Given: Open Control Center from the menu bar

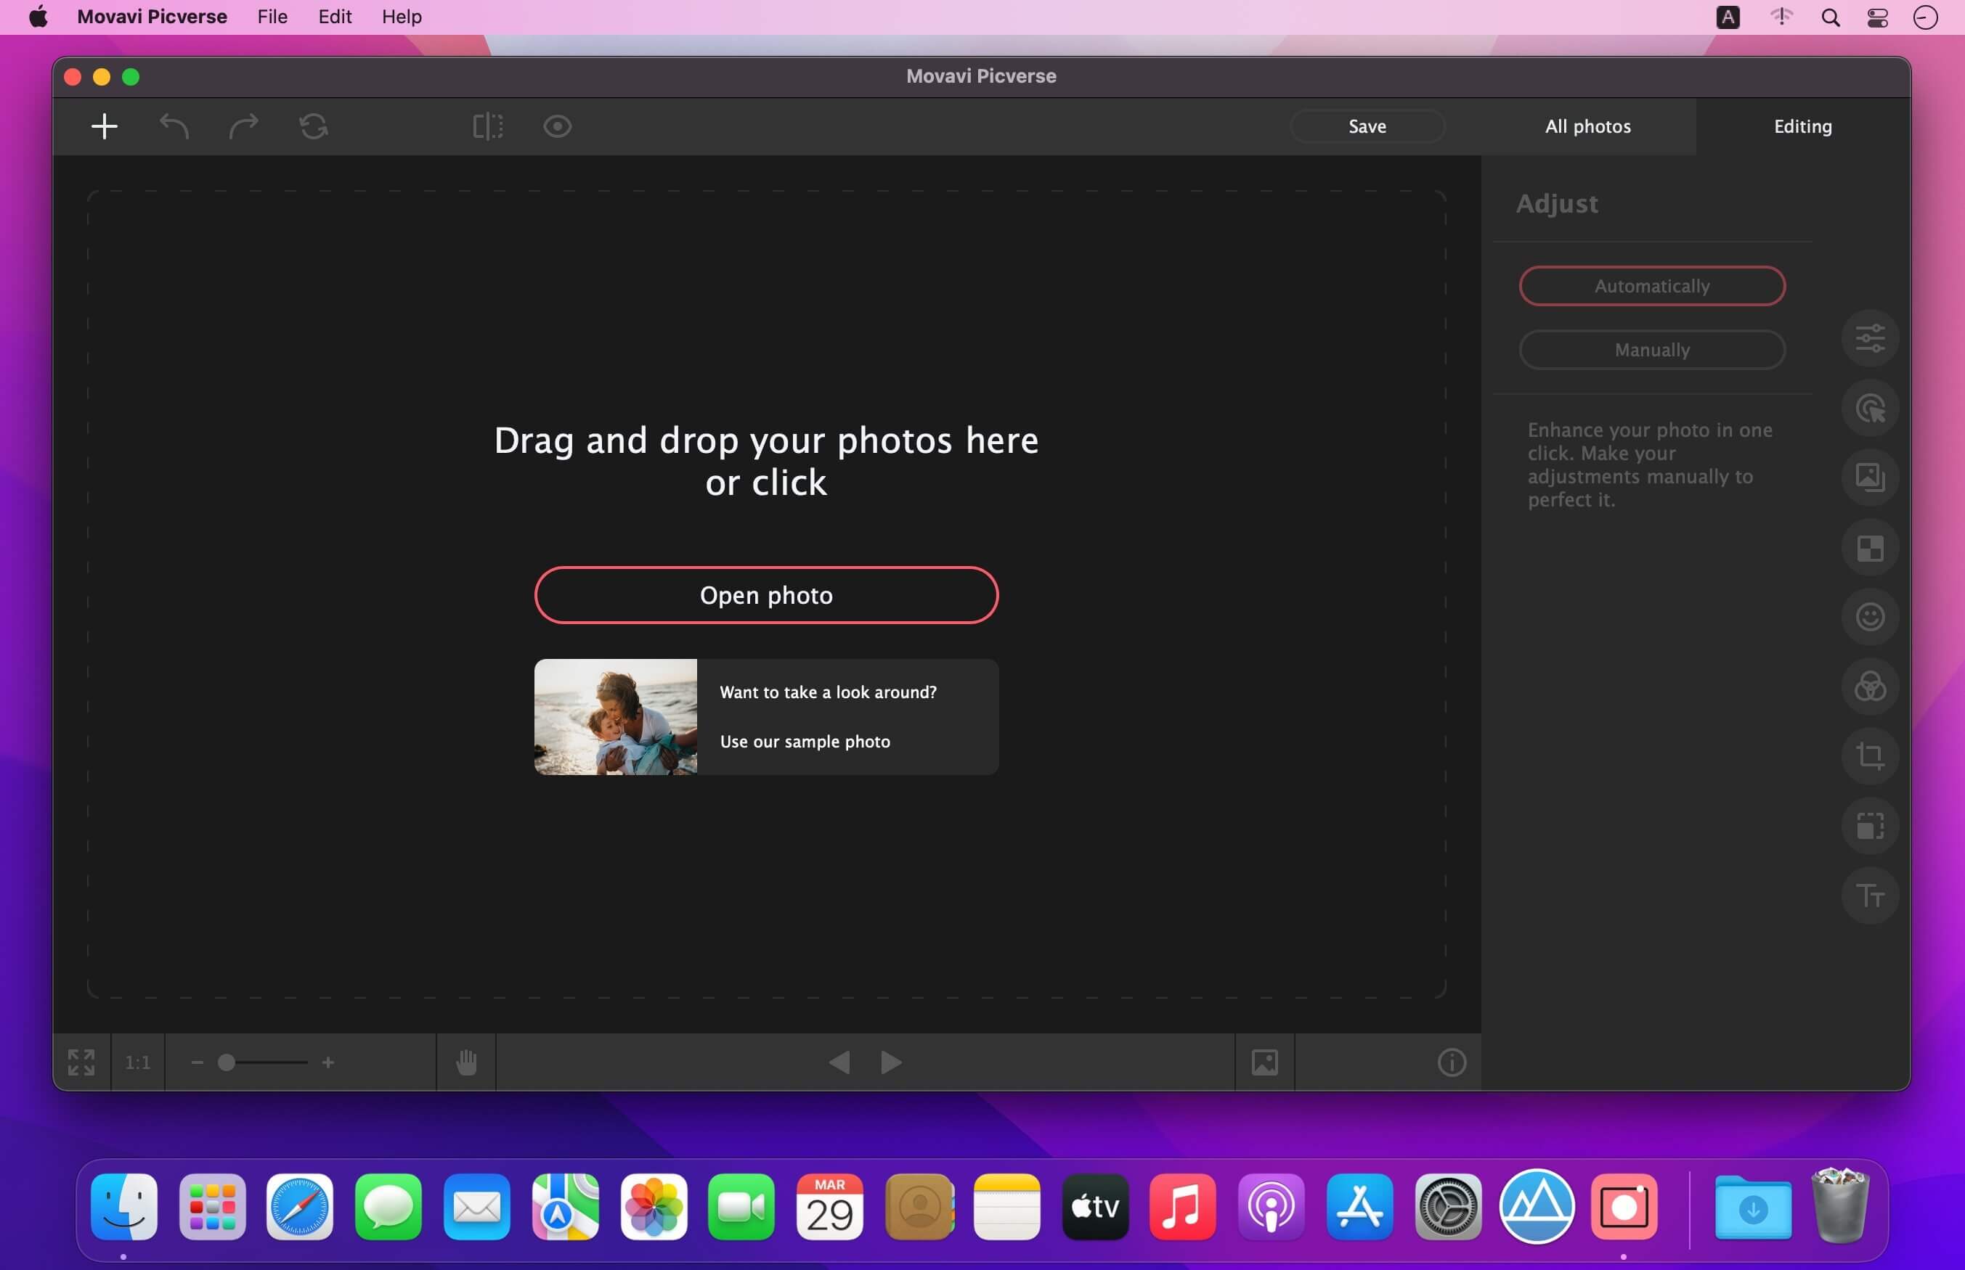Looking at the screenshot, I should tap(1878, 17).
